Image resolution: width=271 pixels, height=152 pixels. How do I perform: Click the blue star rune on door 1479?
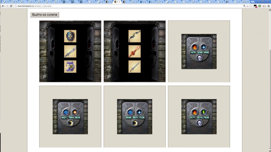203,47
